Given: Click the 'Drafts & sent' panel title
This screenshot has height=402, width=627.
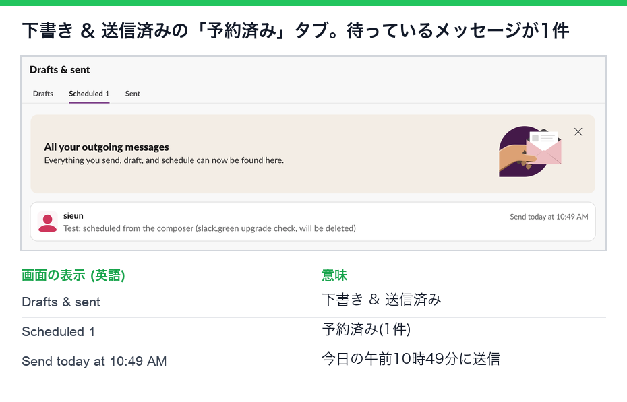Looking at the screenshot, I should 59,70.
